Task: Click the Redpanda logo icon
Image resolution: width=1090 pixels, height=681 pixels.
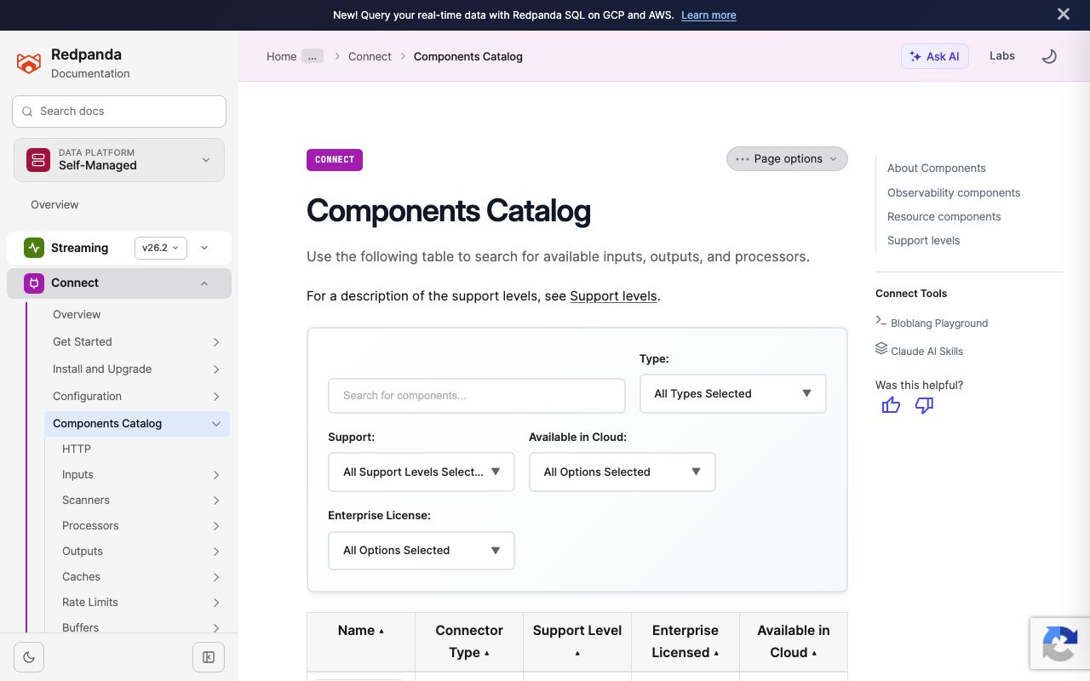Action: pos(29,63)
